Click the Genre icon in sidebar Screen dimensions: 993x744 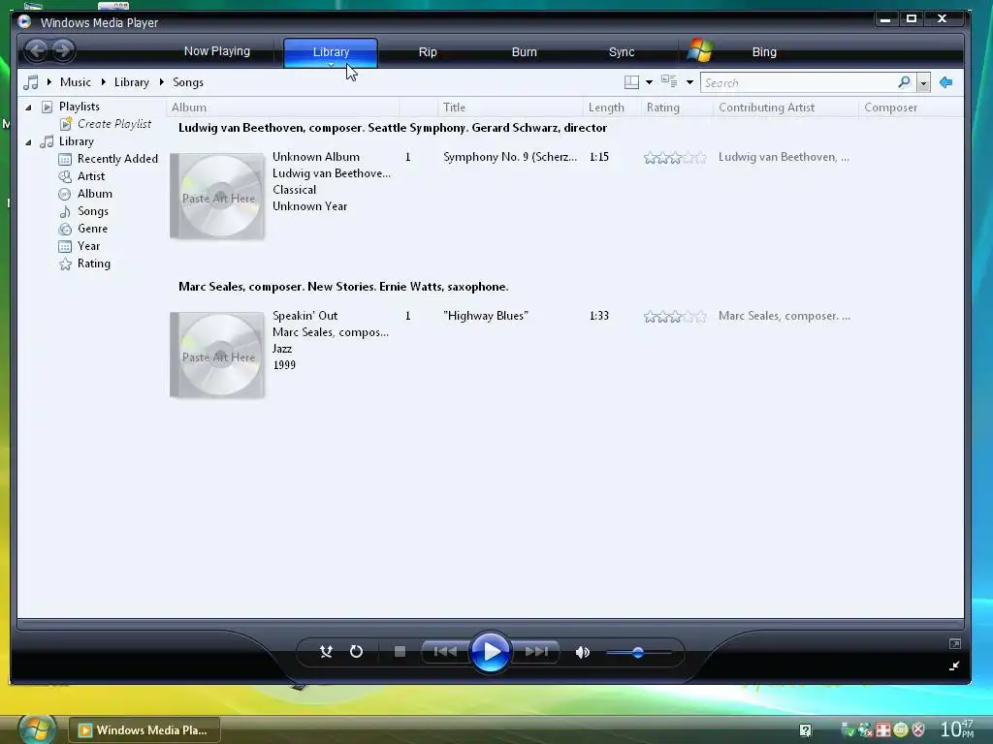point(65,229)
